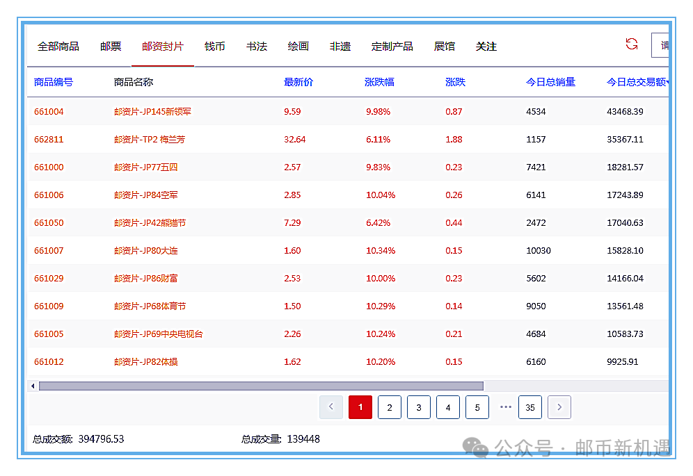Click product code 661009
The height and width of the screenshot is (476, 693).
pos(49,306)
